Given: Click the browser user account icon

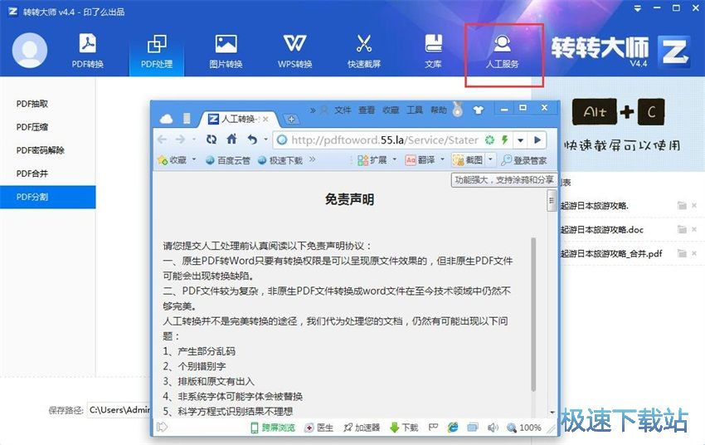Looking at the screenshot, I should point(323,110).
